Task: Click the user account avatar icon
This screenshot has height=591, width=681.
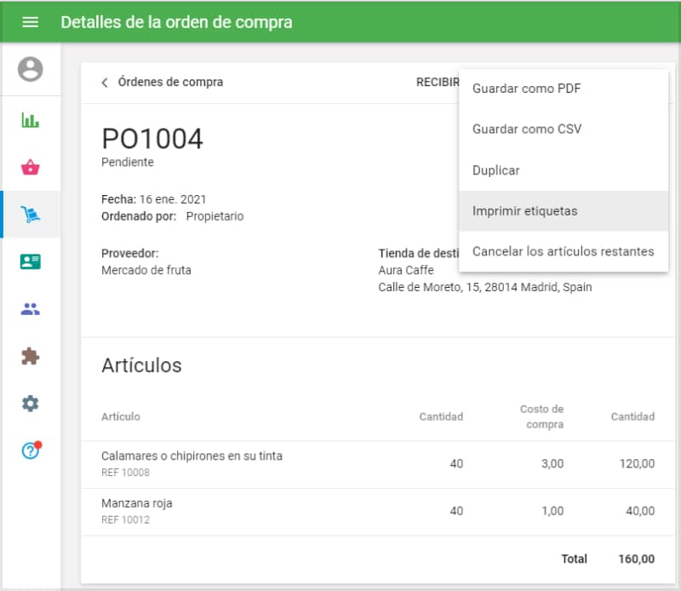Action: coord(30,69)
